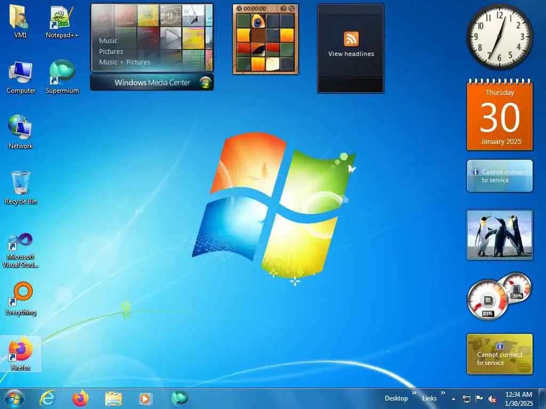Click the RSS feed icon in gadget

(x=351, y=38)
